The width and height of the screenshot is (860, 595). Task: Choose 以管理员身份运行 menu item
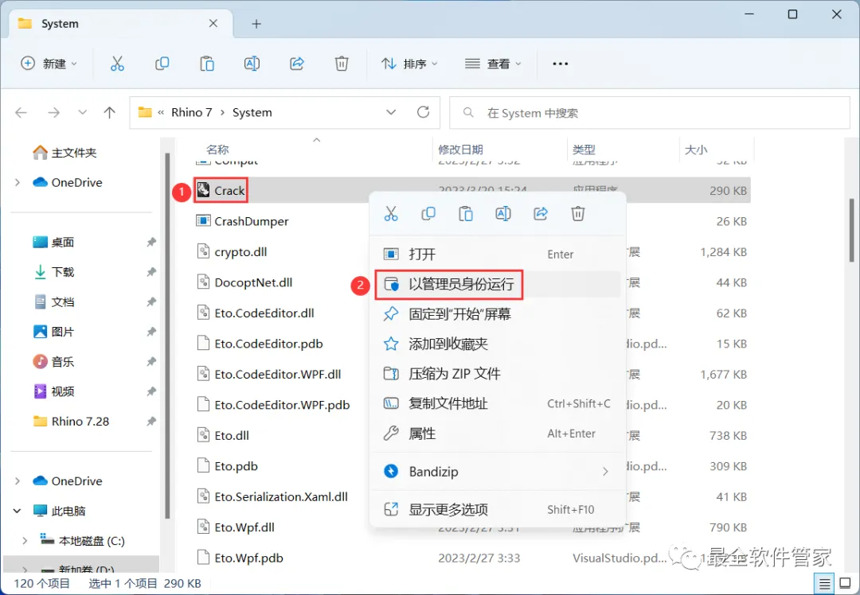pos(496,284)
